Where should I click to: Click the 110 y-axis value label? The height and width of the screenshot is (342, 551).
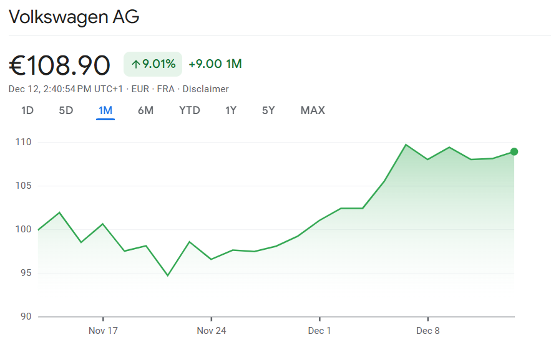coord(24,143)
